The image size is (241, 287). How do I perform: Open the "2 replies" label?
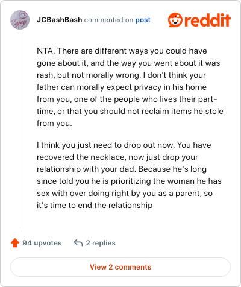click(x=101, y=243)
